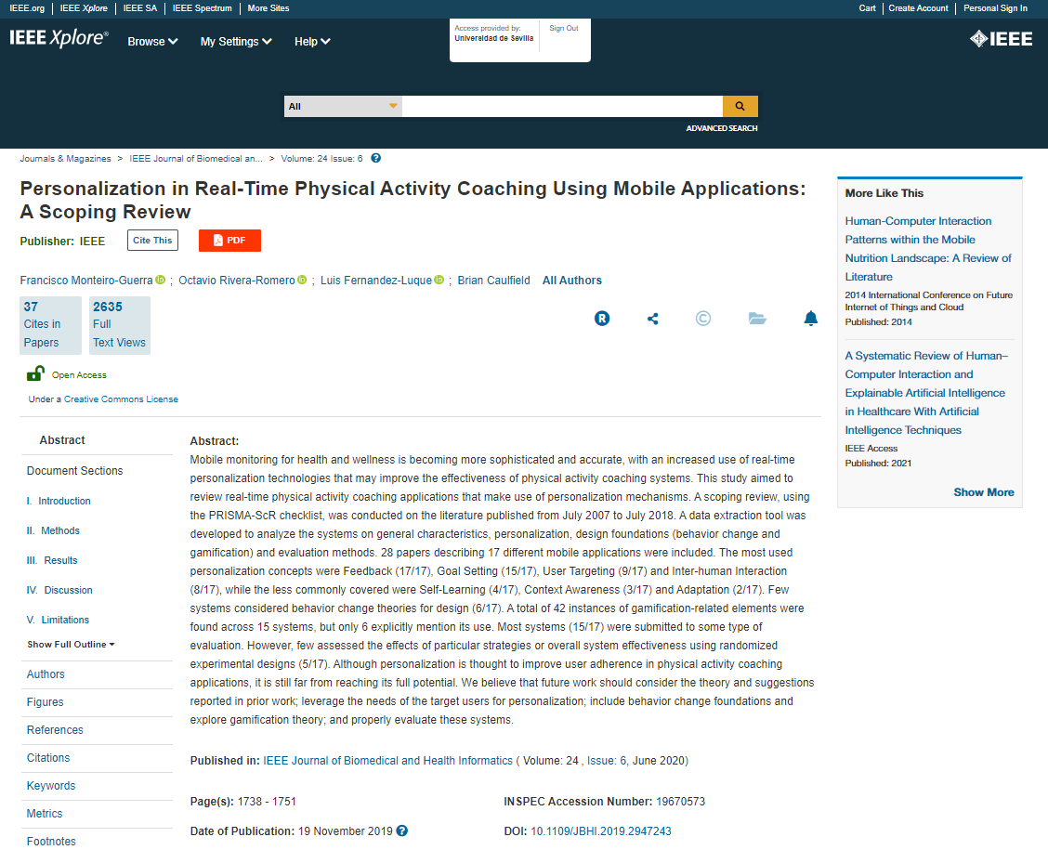Click the copyright icon

click(x=703, y=319)
